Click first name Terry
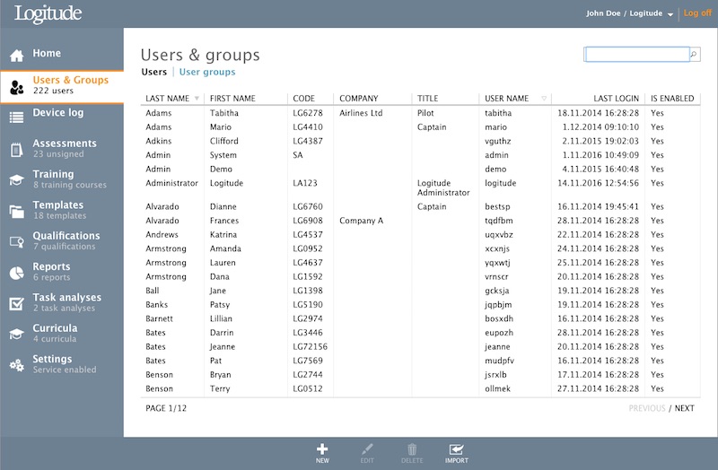This screenshot has height=470, width=718. [x=220, y=389]
